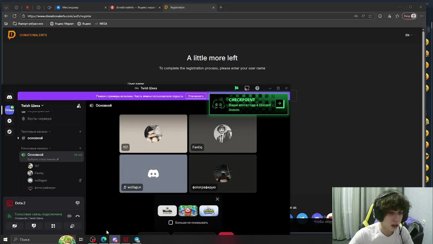Create channel in Текстовые каналы

coord(80,131)
